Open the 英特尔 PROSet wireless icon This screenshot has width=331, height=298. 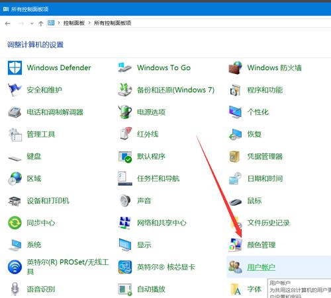(15, 267)
